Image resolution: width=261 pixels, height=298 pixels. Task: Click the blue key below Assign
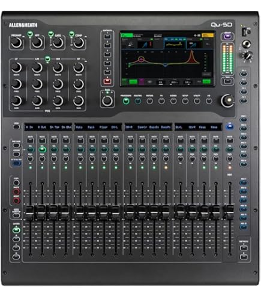coord(16,163)
